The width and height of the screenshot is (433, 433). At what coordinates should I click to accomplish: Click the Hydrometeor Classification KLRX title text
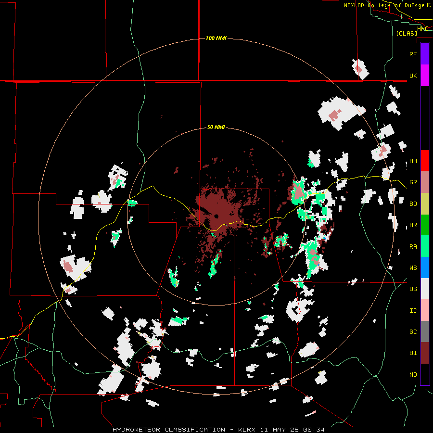[218, 430]
